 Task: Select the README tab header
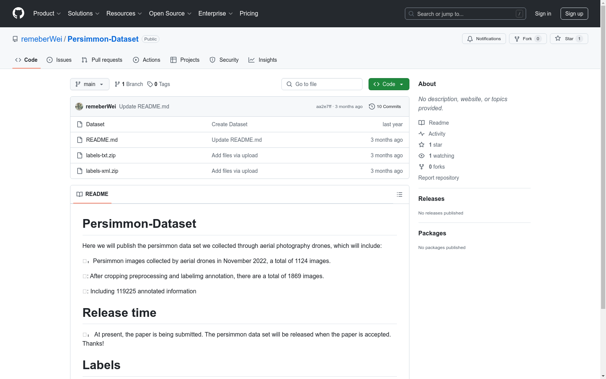click(x=92, y=194)
